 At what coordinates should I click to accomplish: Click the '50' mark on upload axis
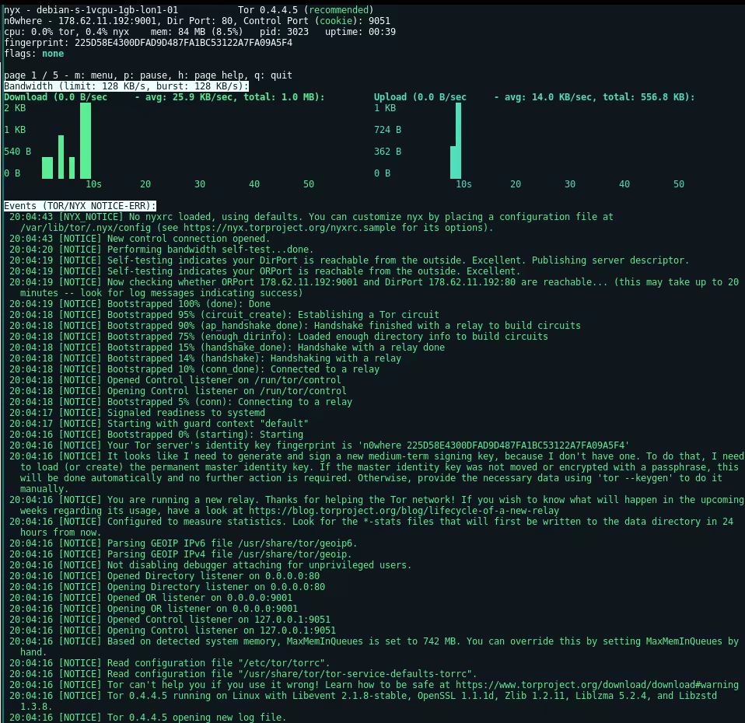click(678, 184)
